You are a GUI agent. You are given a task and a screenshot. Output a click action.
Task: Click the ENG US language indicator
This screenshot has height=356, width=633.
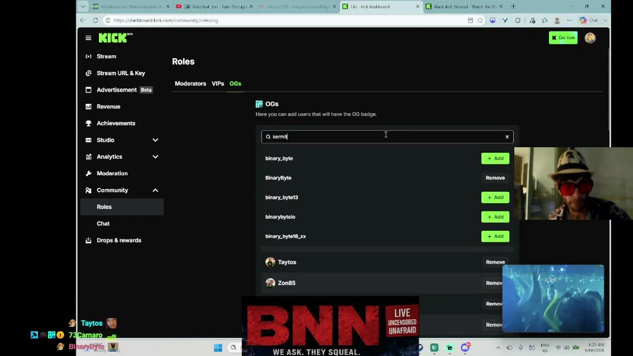545,347
